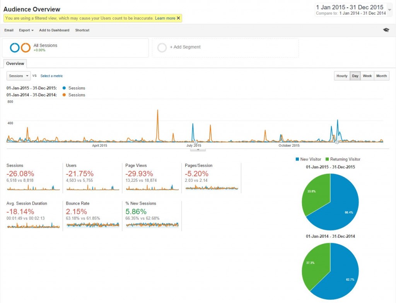Switch the chart to Month view

pos(381,76)
